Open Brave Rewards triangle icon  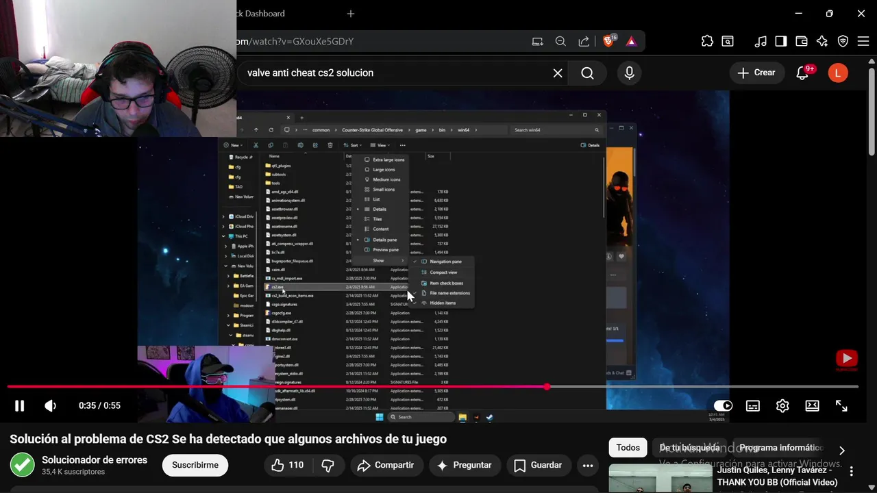[631, 42]
